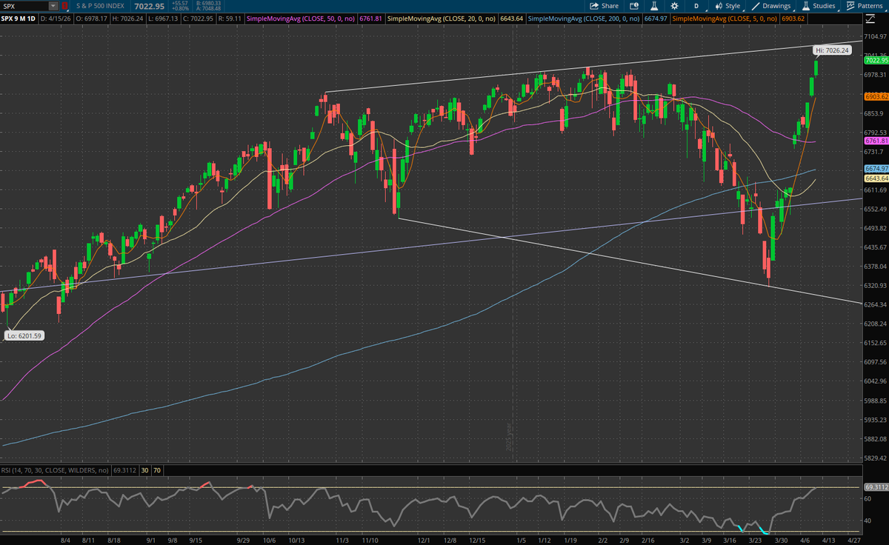Click the red alert icon beside SPX
Image resolution: width=889 pixels, height=545 pixels.
pyautogui.click(x=64, y=5)
